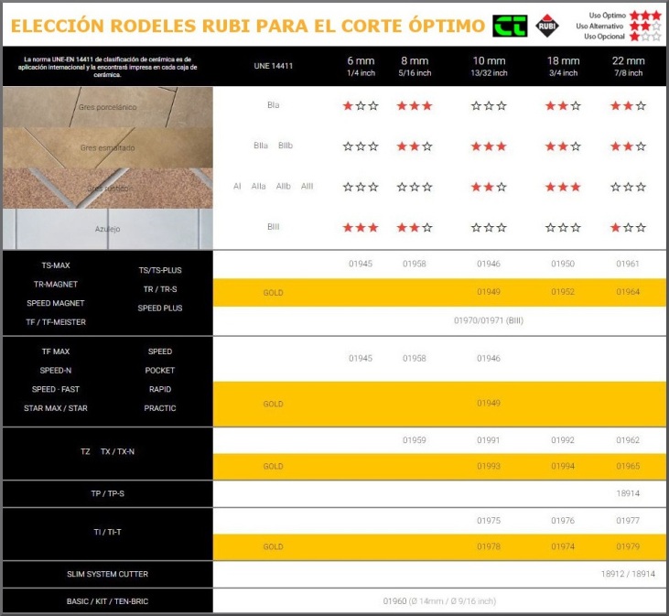The image size is (669, 616).
Task: Click code 01975 in TI row
Action: (x=489, y=521)
